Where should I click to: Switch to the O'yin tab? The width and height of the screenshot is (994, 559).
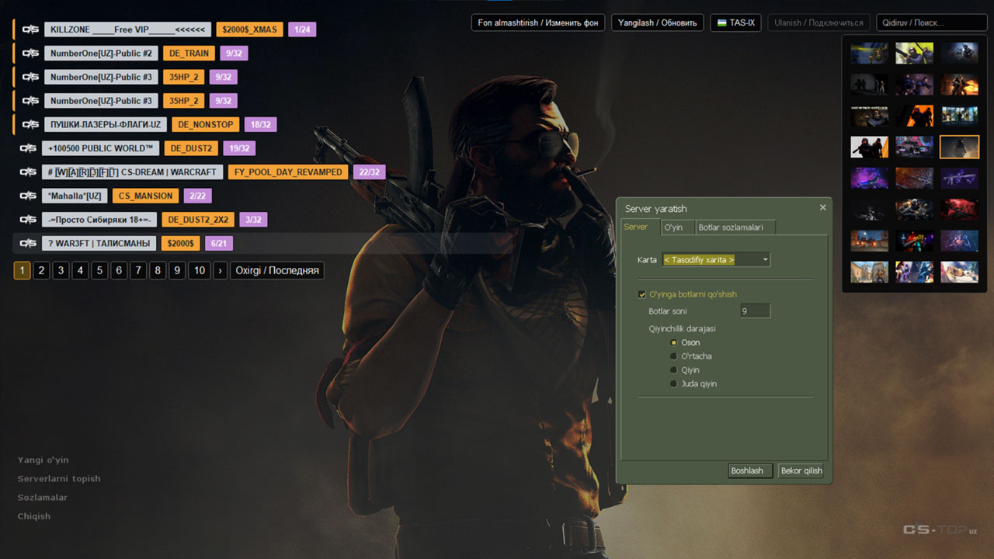(673, 227)
